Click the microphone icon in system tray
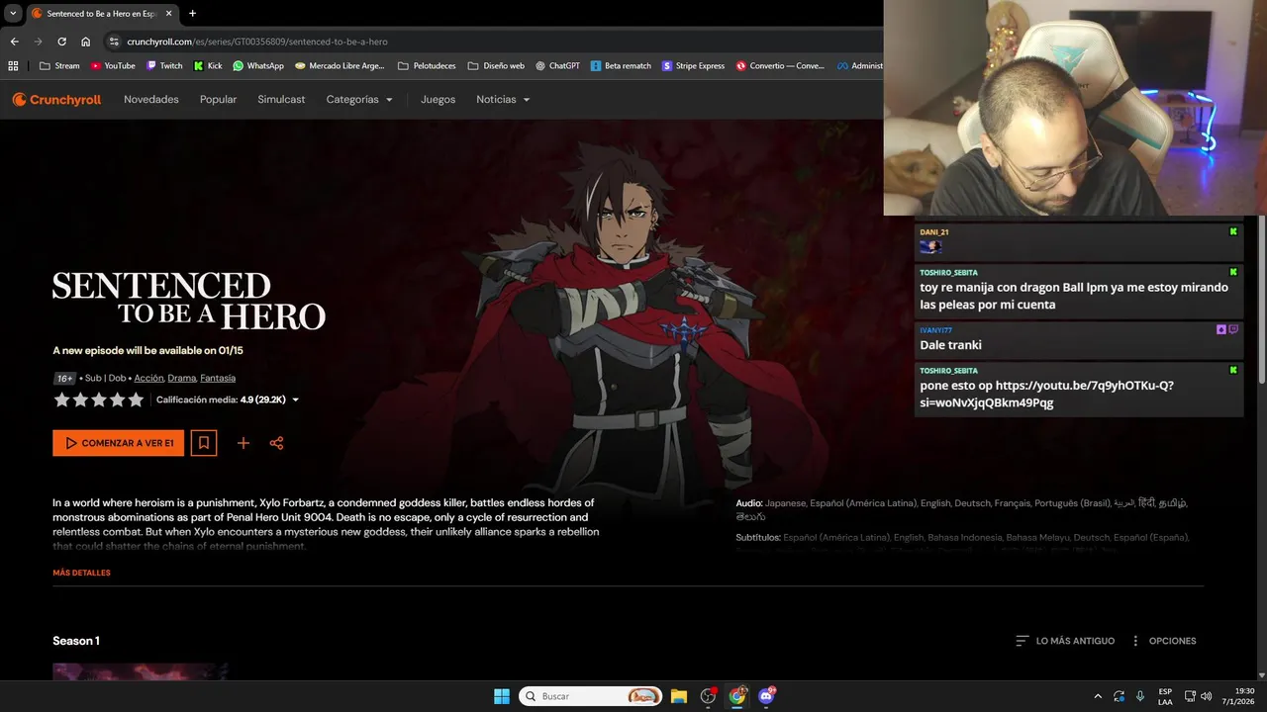The image size is (1267, 712). click(x=1140, y=696)
